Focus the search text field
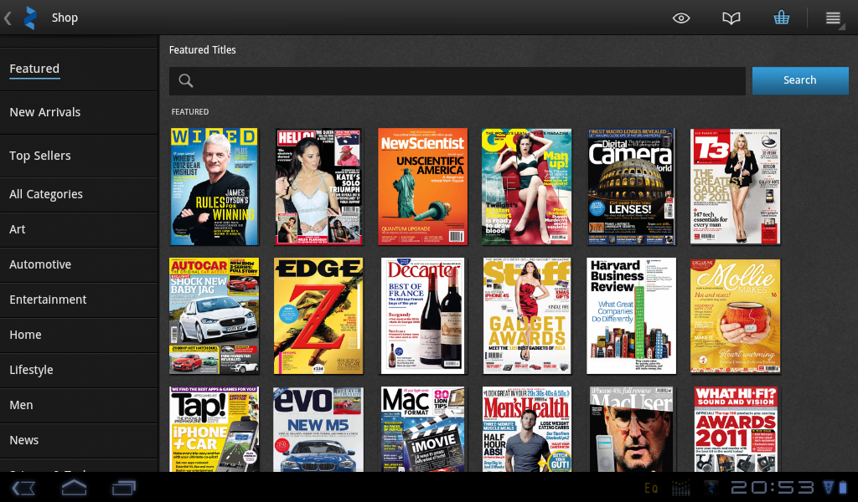858x502 pixels. coord(457,81)
